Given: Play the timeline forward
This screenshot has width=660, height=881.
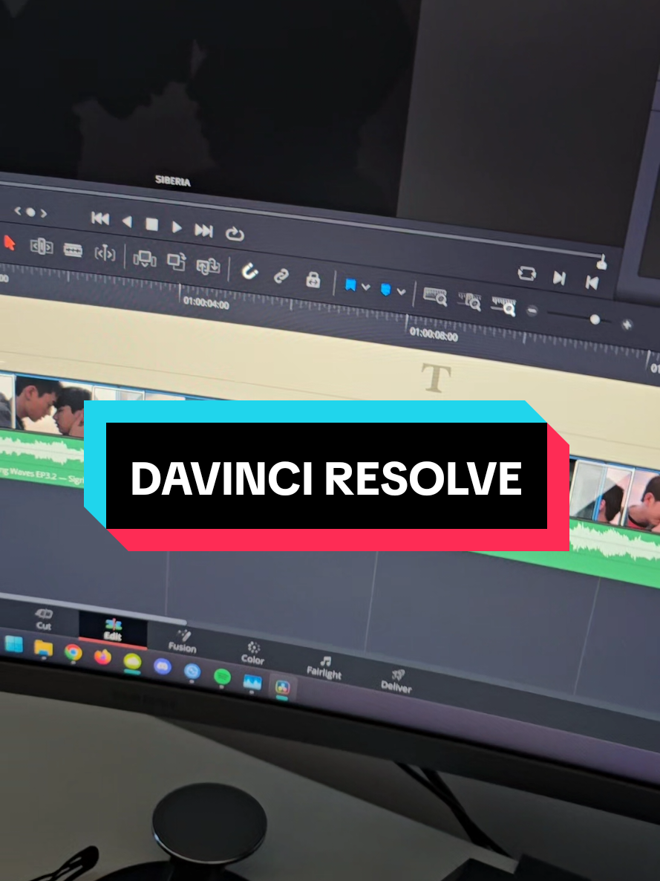Looking at the screenshot, I should pos(177,227).
